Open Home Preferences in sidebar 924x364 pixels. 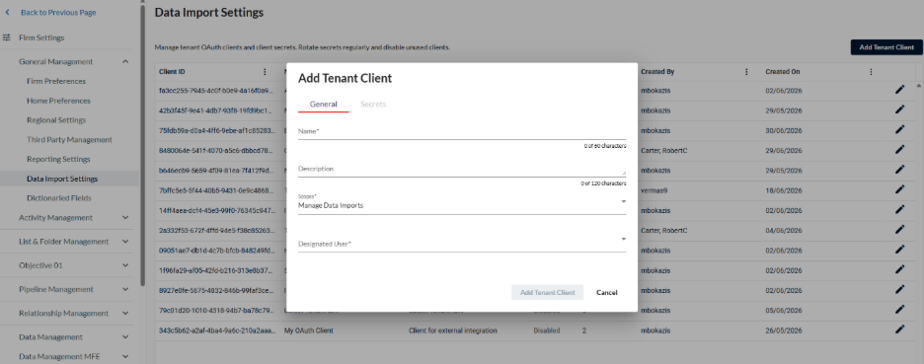pyautogui.click(x=58, y=101)
